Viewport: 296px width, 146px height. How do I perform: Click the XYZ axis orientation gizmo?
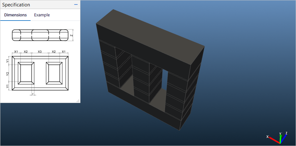[x=277, y=138]
